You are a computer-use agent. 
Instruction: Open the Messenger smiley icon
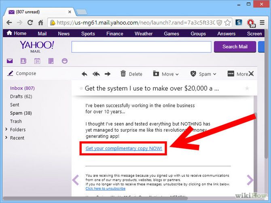[x=65, y=61]
